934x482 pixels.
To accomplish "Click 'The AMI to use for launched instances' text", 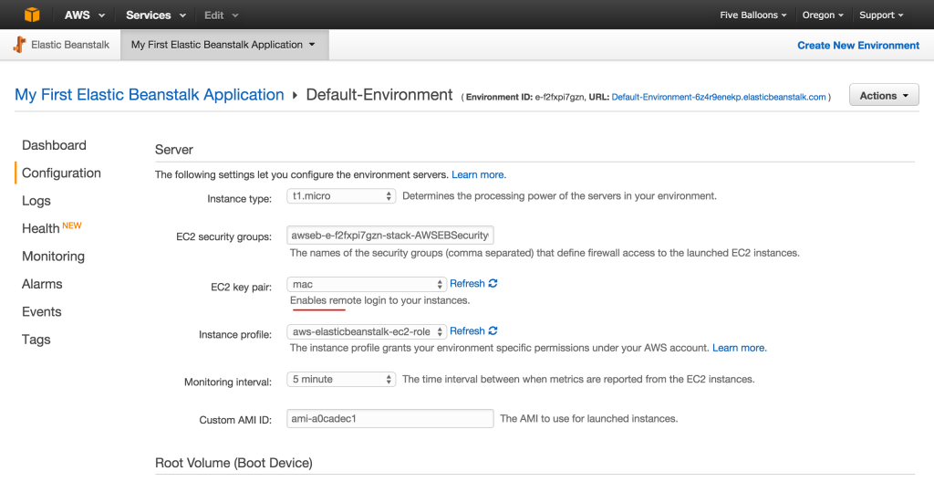I will [589, 419].
